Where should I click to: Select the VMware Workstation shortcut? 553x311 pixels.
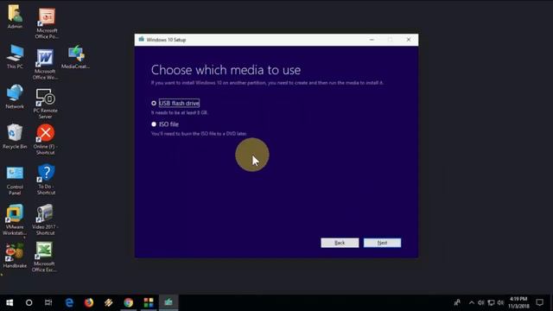(x=15, y=219)
